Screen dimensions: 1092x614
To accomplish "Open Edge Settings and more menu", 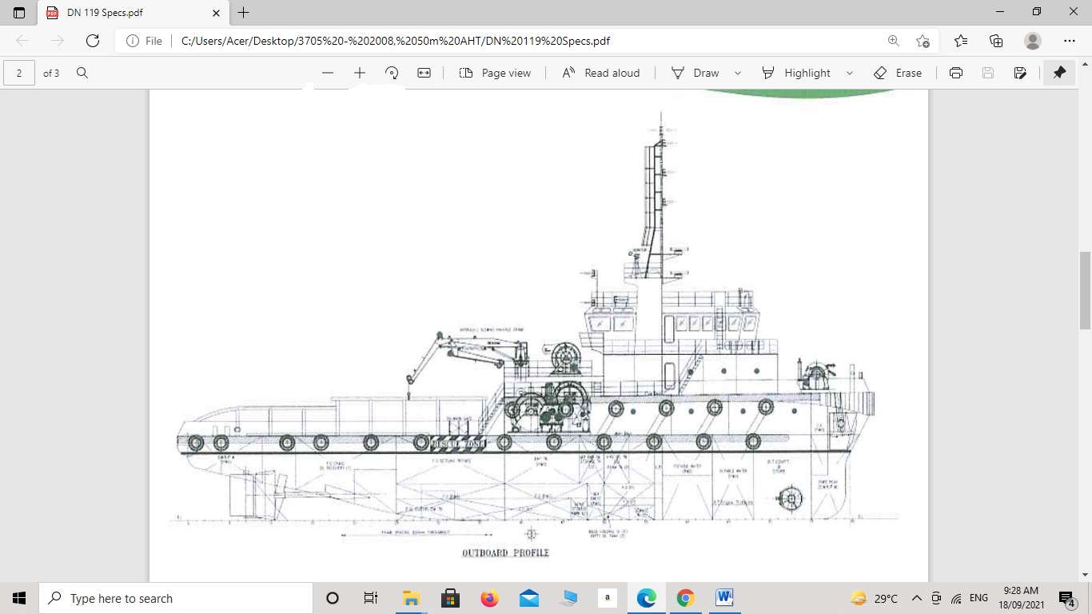I will click(1070, 41).
